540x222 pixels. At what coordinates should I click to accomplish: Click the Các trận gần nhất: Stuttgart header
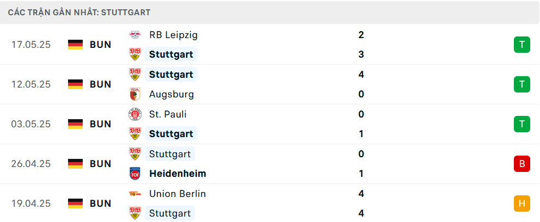tap(79, 13)
